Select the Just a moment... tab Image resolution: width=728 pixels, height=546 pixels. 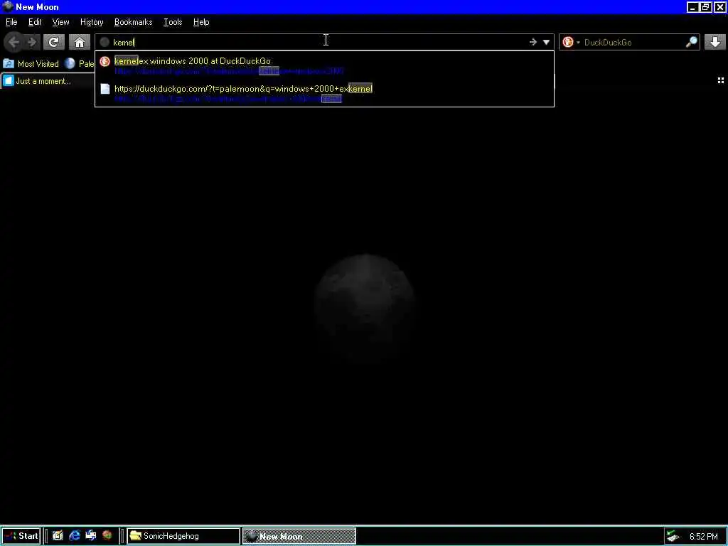coord(47,81)
